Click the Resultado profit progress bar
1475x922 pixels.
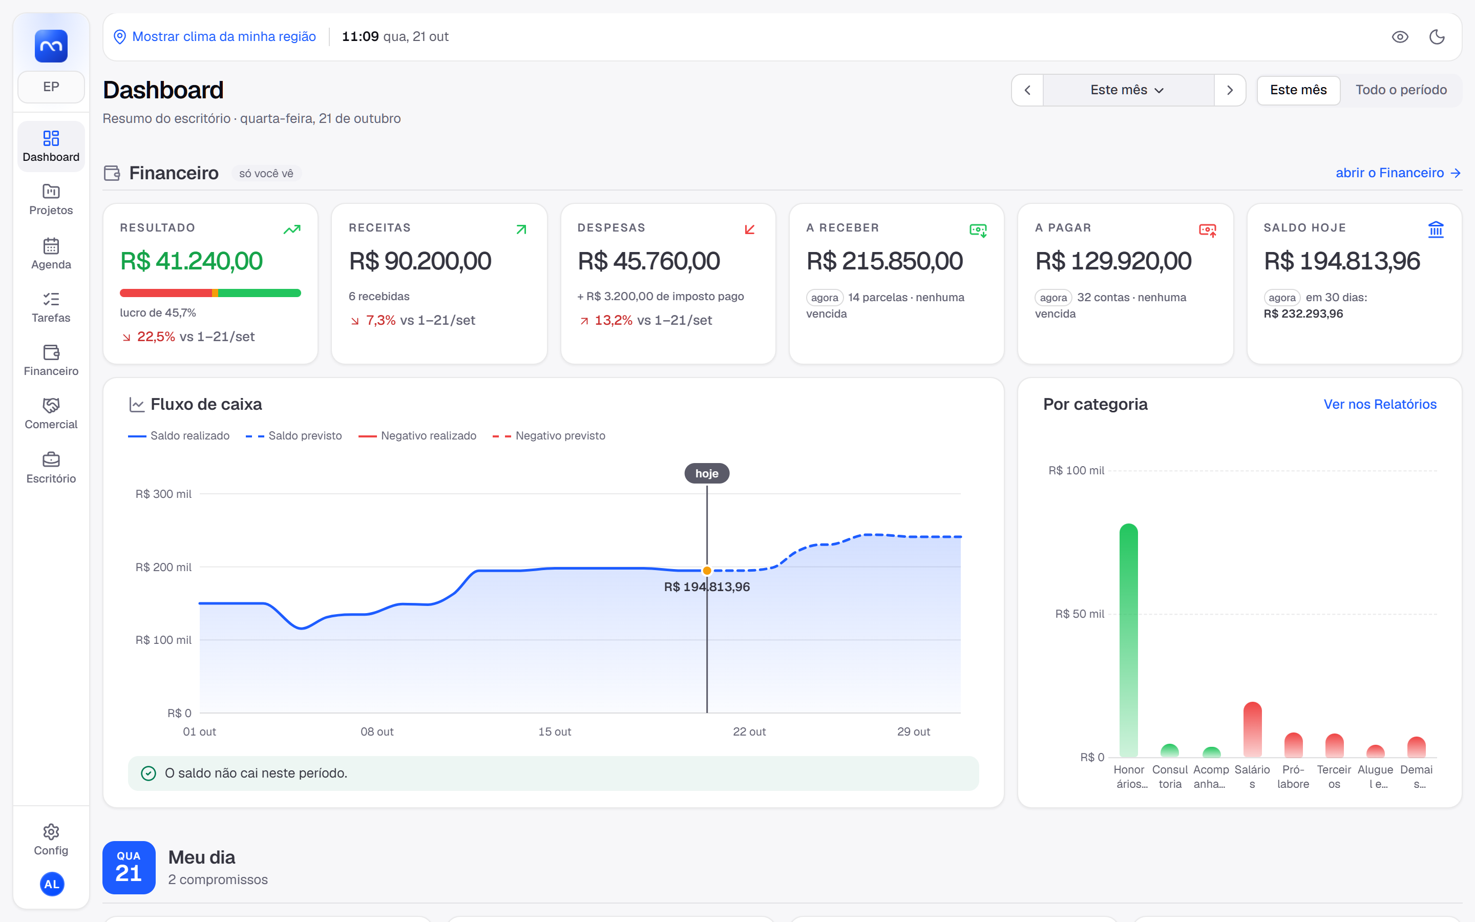pyautogui.click(x=210, y=294)
